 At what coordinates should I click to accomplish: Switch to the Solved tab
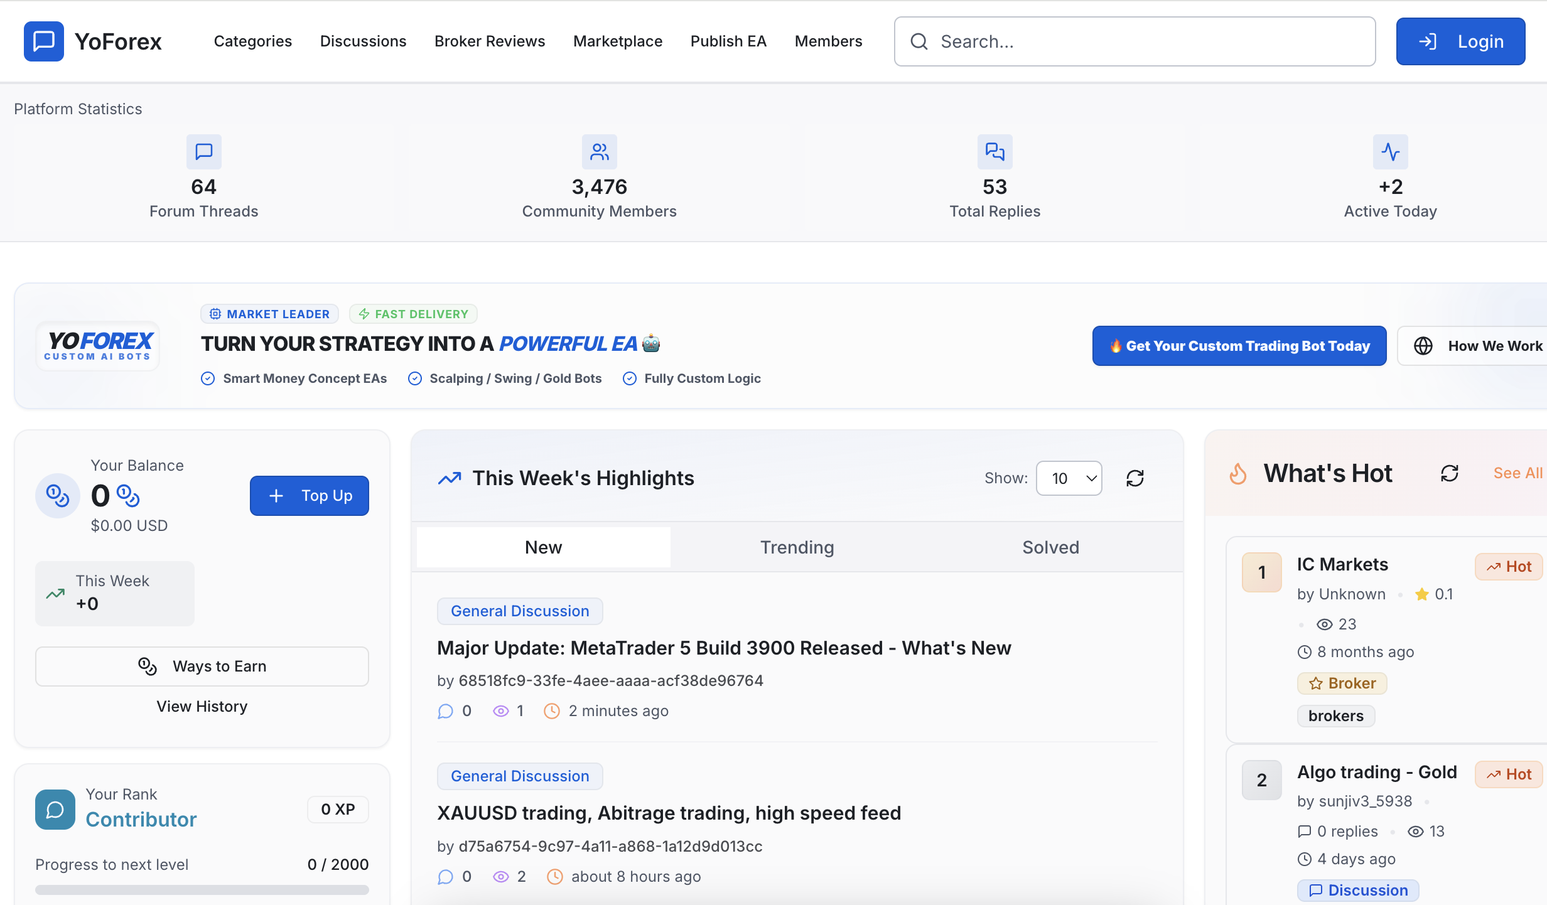click(x=1051, y=547)
